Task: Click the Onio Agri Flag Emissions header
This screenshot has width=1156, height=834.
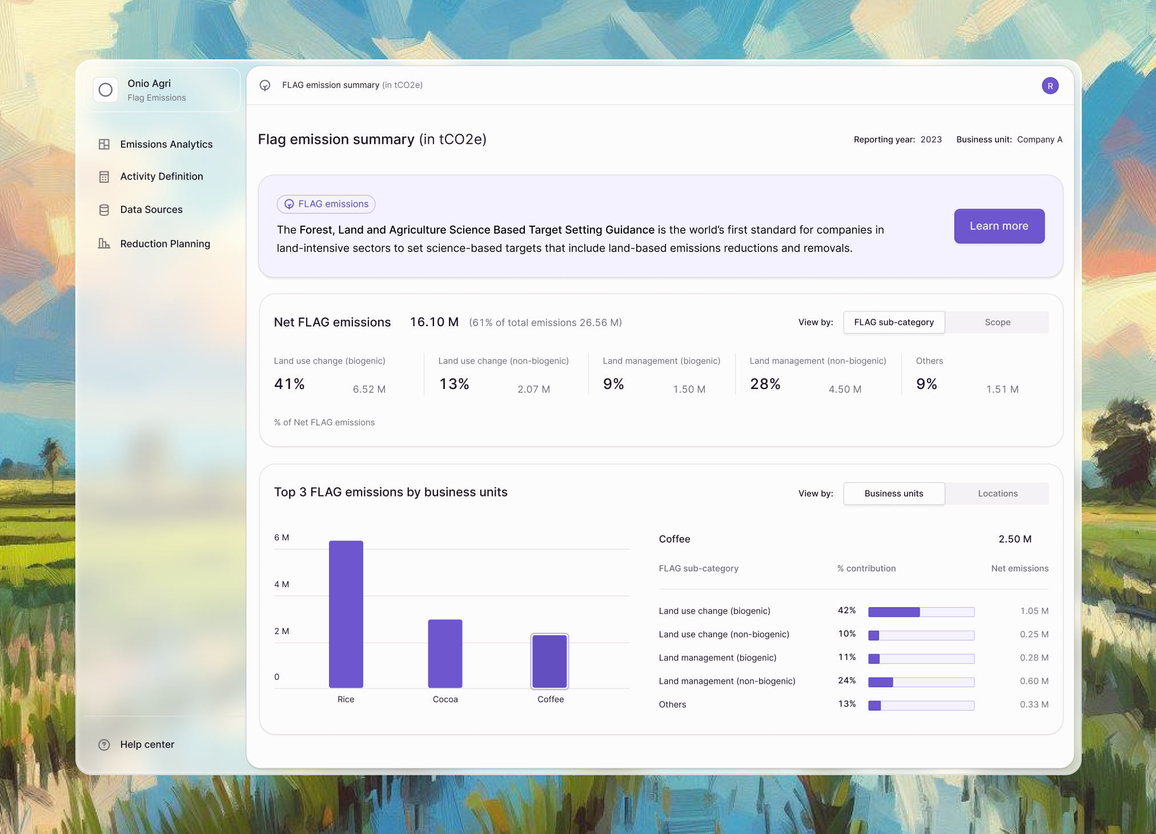Action: coord(163,90)
